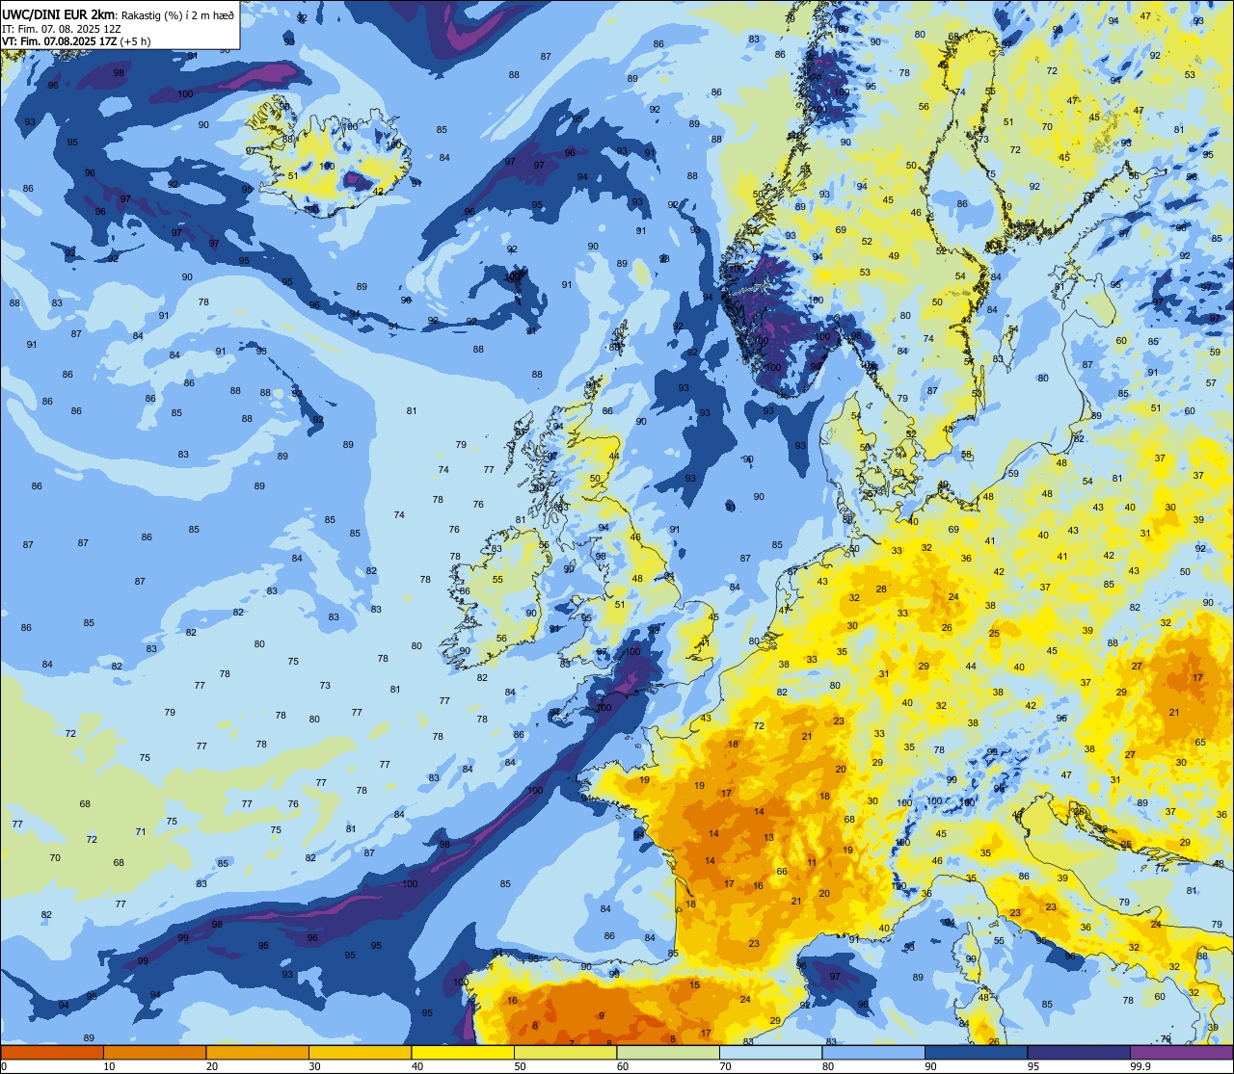This screenshot has height=1074, width=1234.
Task: Click the legend scale label "10"
Action: tap(109, 1066)
